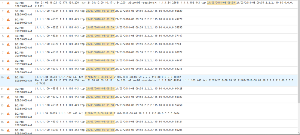Click the row 11 timestamp 8:09:58.000 AM

[23, 92]
